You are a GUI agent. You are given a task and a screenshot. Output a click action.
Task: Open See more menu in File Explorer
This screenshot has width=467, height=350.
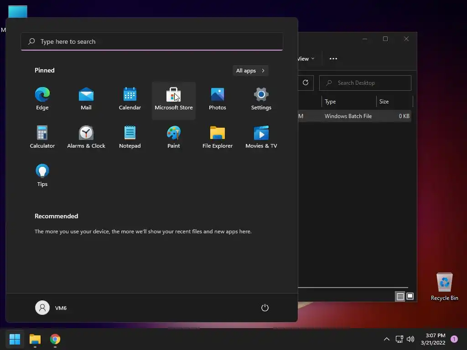coord(333,59)
